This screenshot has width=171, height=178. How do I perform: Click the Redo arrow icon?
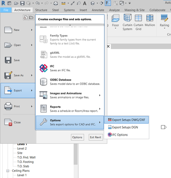coord(46,3)
